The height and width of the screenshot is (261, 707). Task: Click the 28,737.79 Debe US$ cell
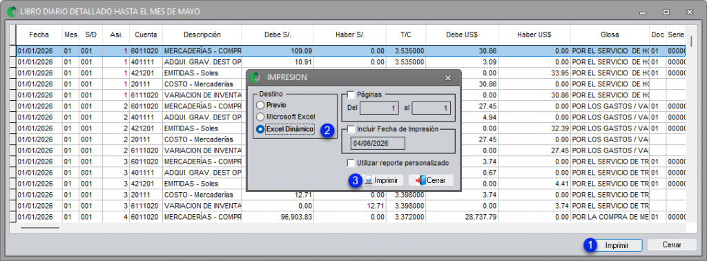point(462,217)
